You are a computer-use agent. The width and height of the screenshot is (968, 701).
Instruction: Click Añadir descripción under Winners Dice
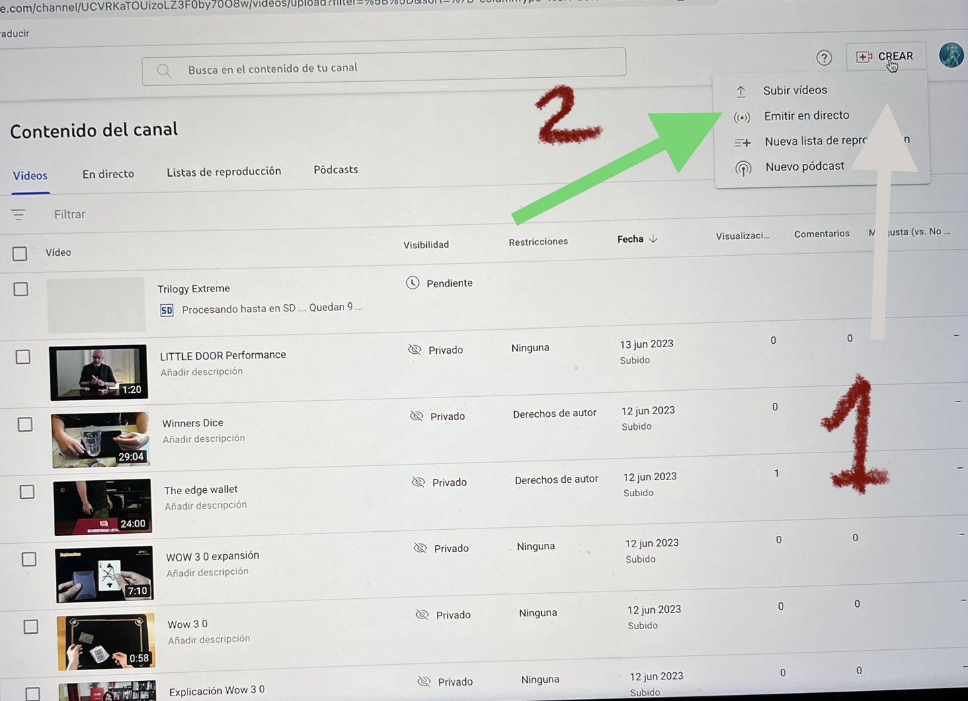(204, 439)
